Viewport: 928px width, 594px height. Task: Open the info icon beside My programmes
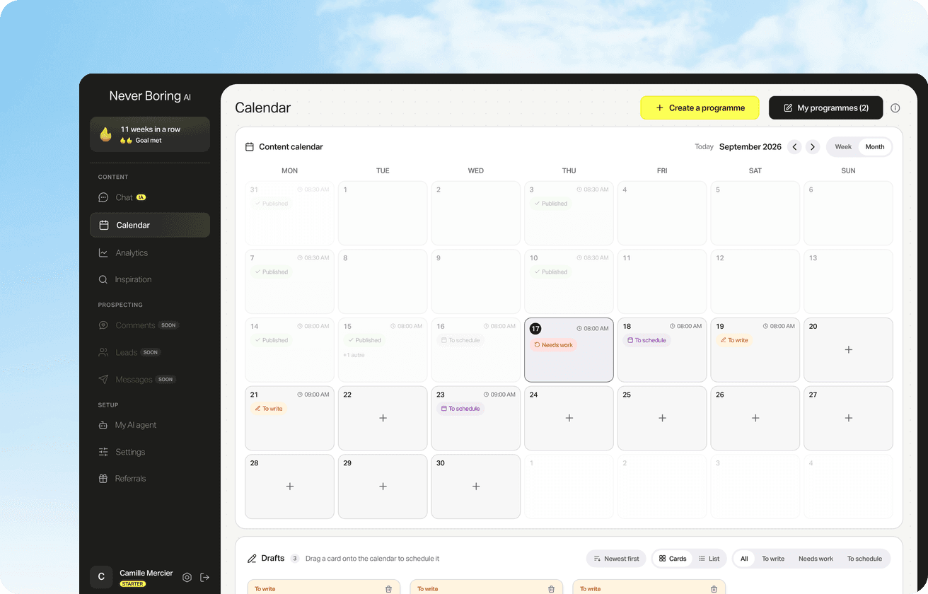click(895, 108)
